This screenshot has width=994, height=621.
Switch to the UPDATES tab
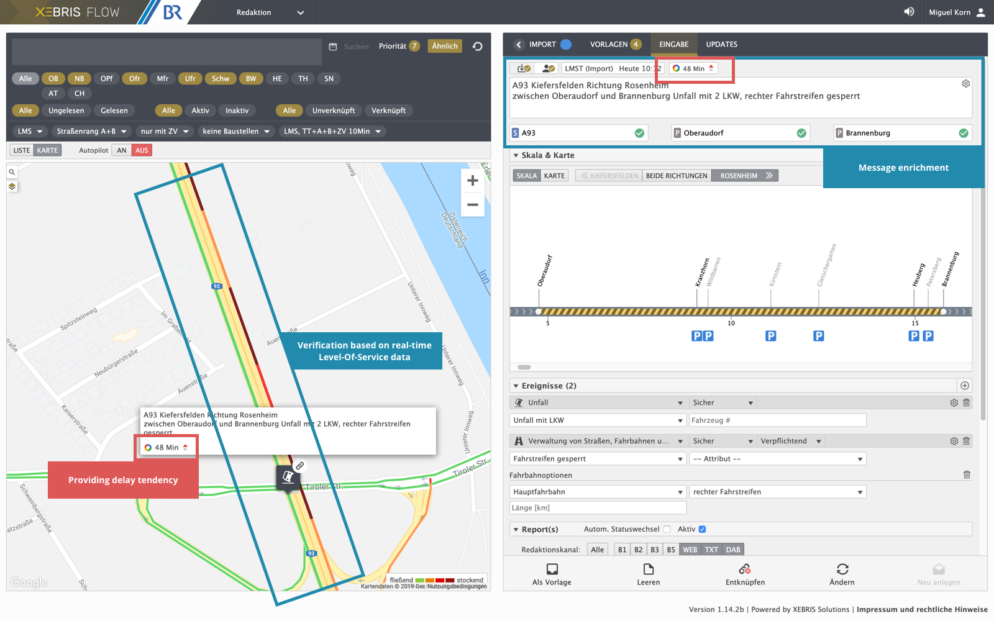(721, 44)
